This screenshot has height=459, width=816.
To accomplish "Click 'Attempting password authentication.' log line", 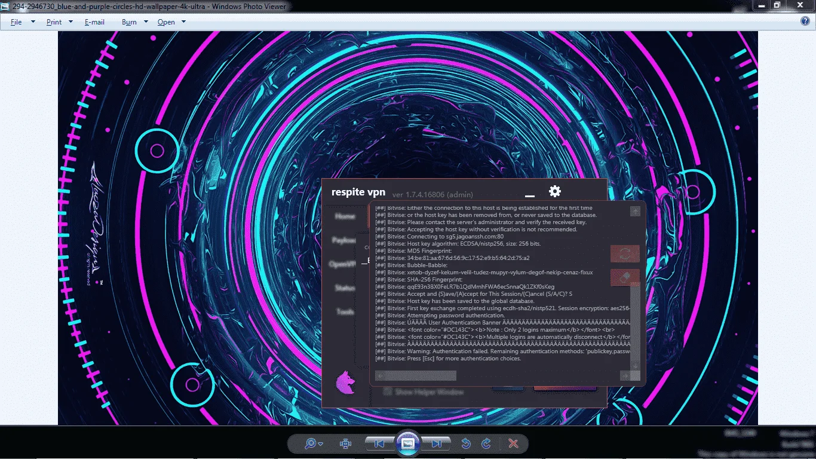I will (x=440, y=316).
